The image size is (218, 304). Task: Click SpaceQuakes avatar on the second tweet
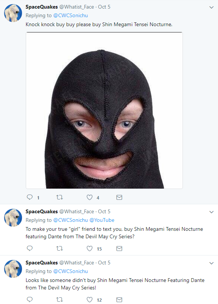[13, 218]
